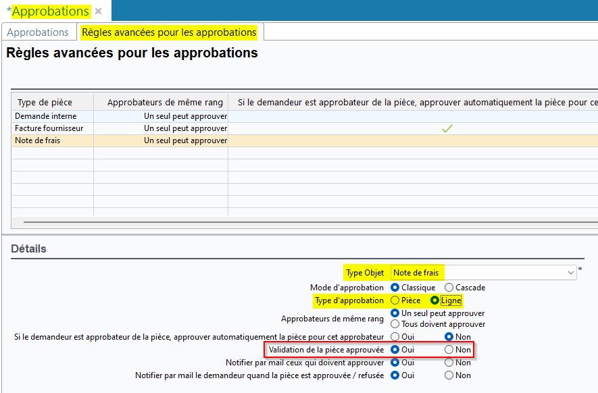This screenshot has height=393, width=598.
Task: Select Cascade mode d'approbation
Action: click(x=449, y=288)
